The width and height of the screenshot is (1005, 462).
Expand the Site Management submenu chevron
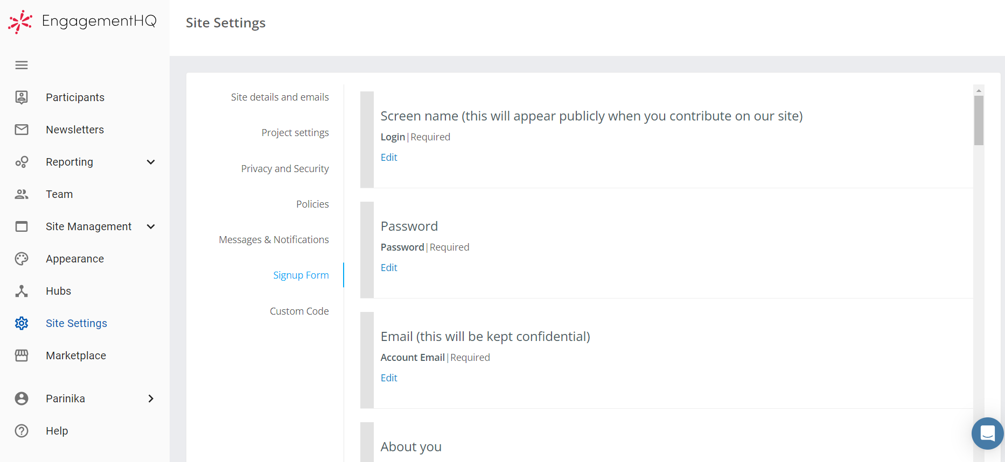[151, 226]
